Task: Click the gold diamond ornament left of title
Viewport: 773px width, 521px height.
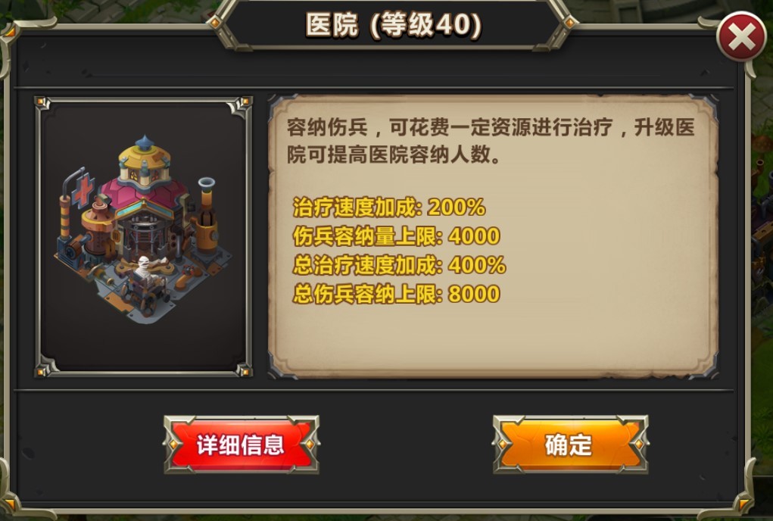Action: (x=215, y=22)
